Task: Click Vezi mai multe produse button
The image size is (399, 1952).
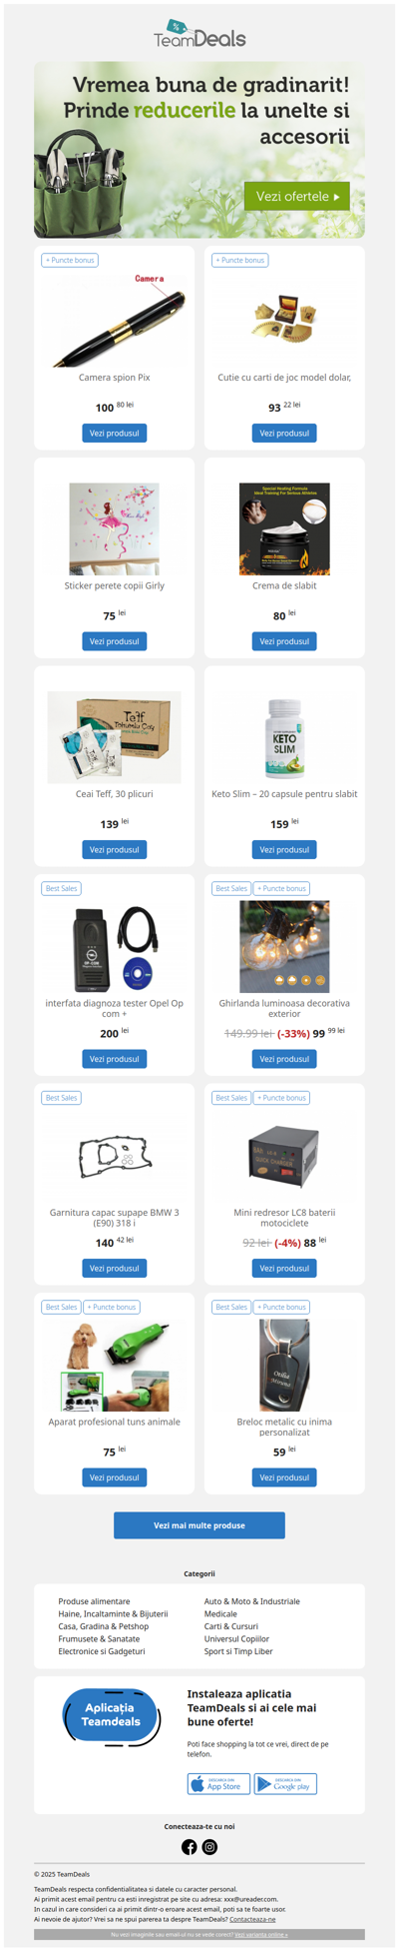Action: coord(199,1525)
